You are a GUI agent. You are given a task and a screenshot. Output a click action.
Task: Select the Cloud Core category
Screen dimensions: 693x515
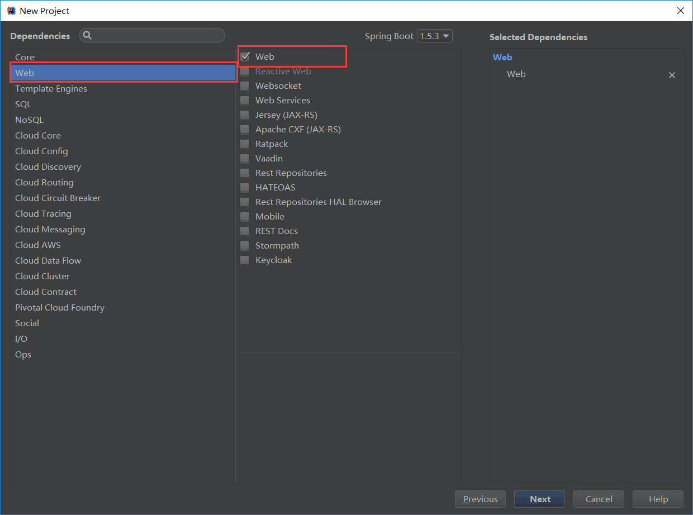(x=123, y=135)
